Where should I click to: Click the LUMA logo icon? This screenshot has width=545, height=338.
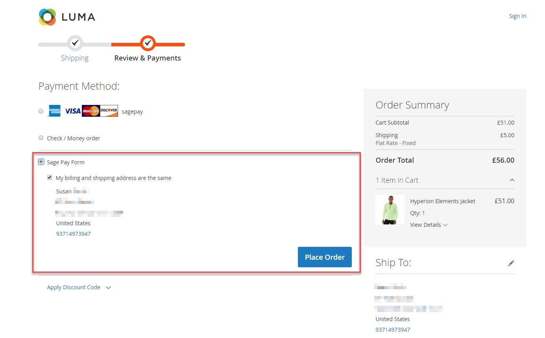pyautogui.click(x=47, y=17)
